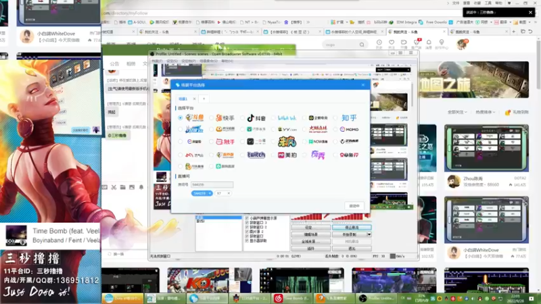The width and height of the screenshot is (541, 304).
Task: Select highlighted scene in OBS scenes list
Action: click(218, 218)
